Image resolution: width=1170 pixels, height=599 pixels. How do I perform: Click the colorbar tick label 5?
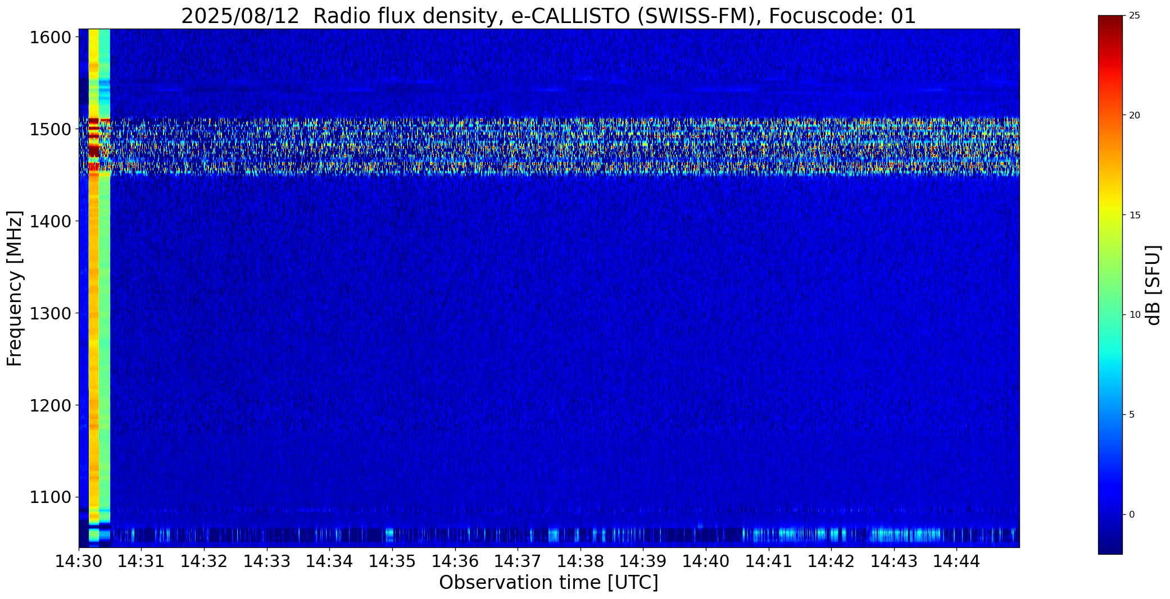pyautogui.click(x=1132, y=415)
